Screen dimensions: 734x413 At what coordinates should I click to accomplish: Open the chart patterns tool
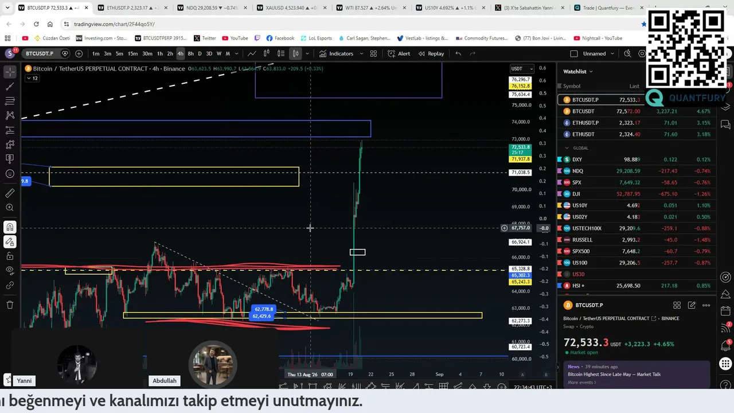(10, 115)
